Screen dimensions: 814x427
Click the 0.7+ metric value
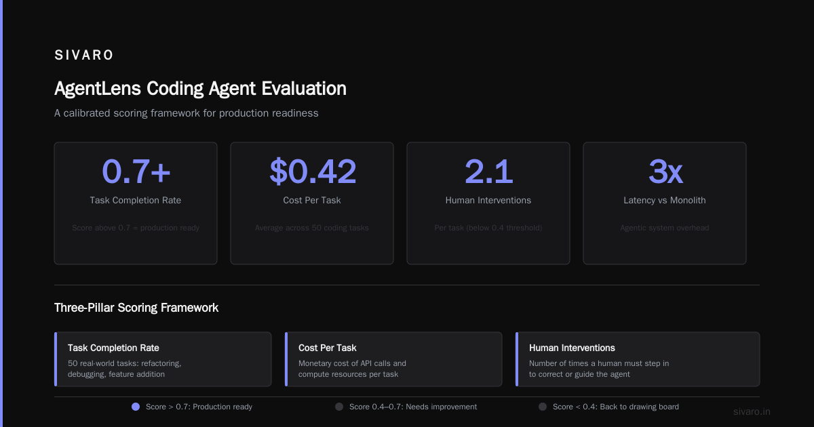(x=136, y=171)
